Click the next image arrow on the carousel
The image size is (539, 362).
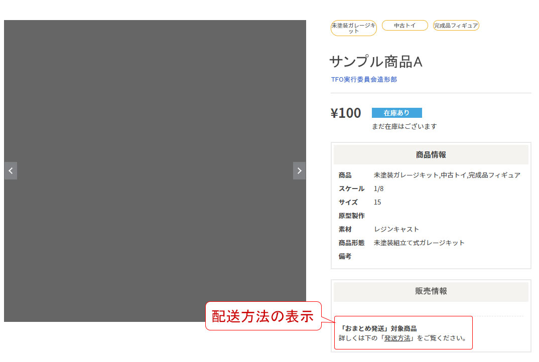[x=299, y=171]
